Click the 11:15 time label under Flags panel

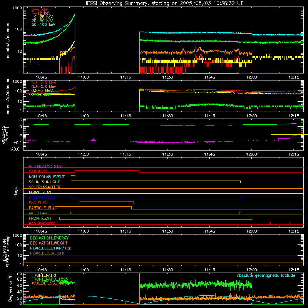(126, 231)
